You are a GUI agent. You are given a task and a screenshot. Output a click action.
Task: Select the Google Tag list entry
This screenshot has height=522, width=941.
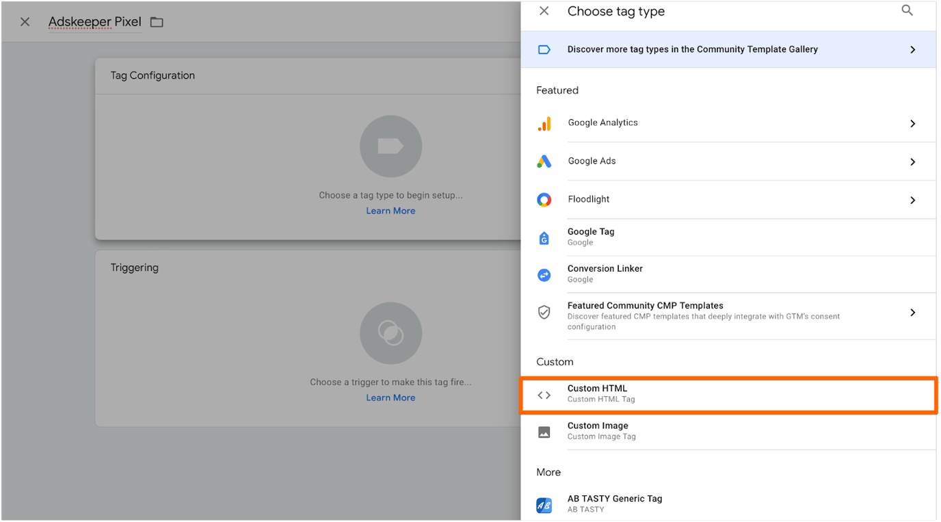[615, 236]
